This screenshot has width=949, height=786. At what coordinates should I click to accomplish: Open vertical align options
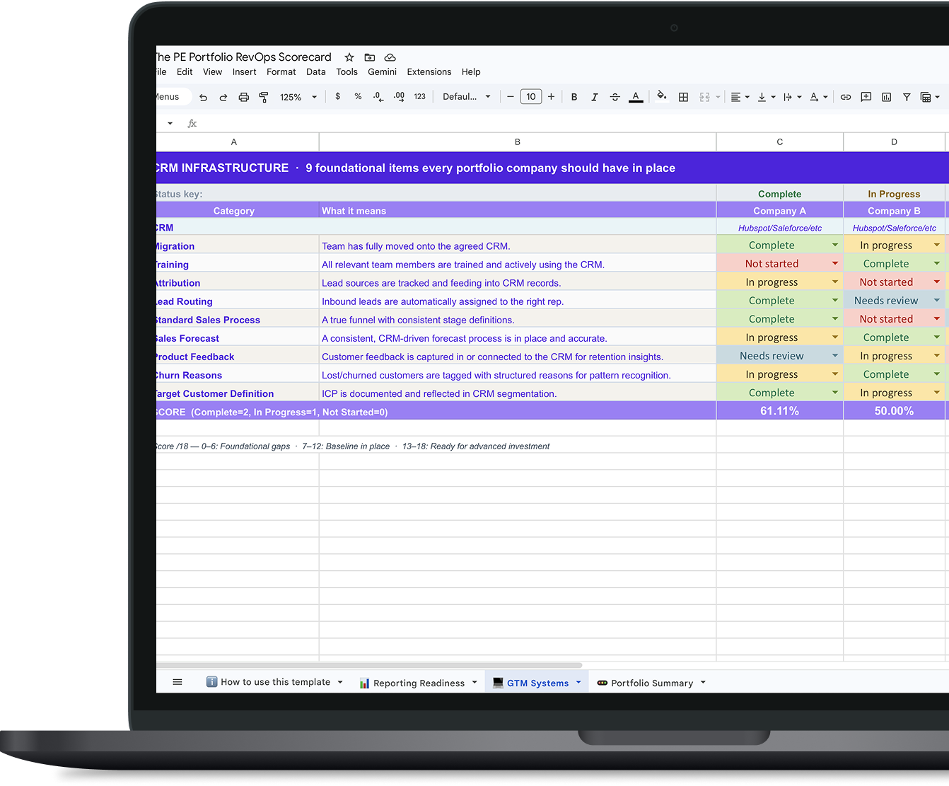[767, 97]
